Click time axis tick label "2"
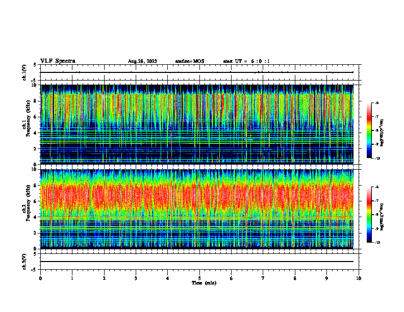This screenshot has height=312, width=404. [x=104, y=278]
